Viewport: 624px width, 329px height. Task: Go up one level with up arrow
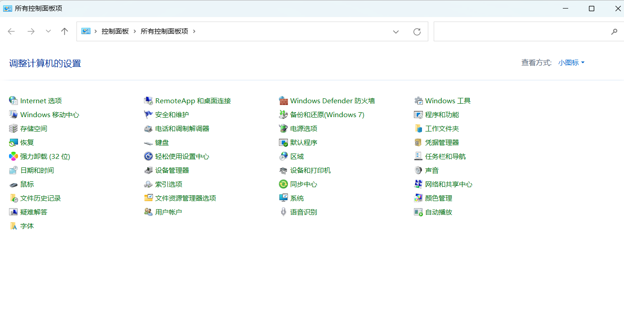64,31
